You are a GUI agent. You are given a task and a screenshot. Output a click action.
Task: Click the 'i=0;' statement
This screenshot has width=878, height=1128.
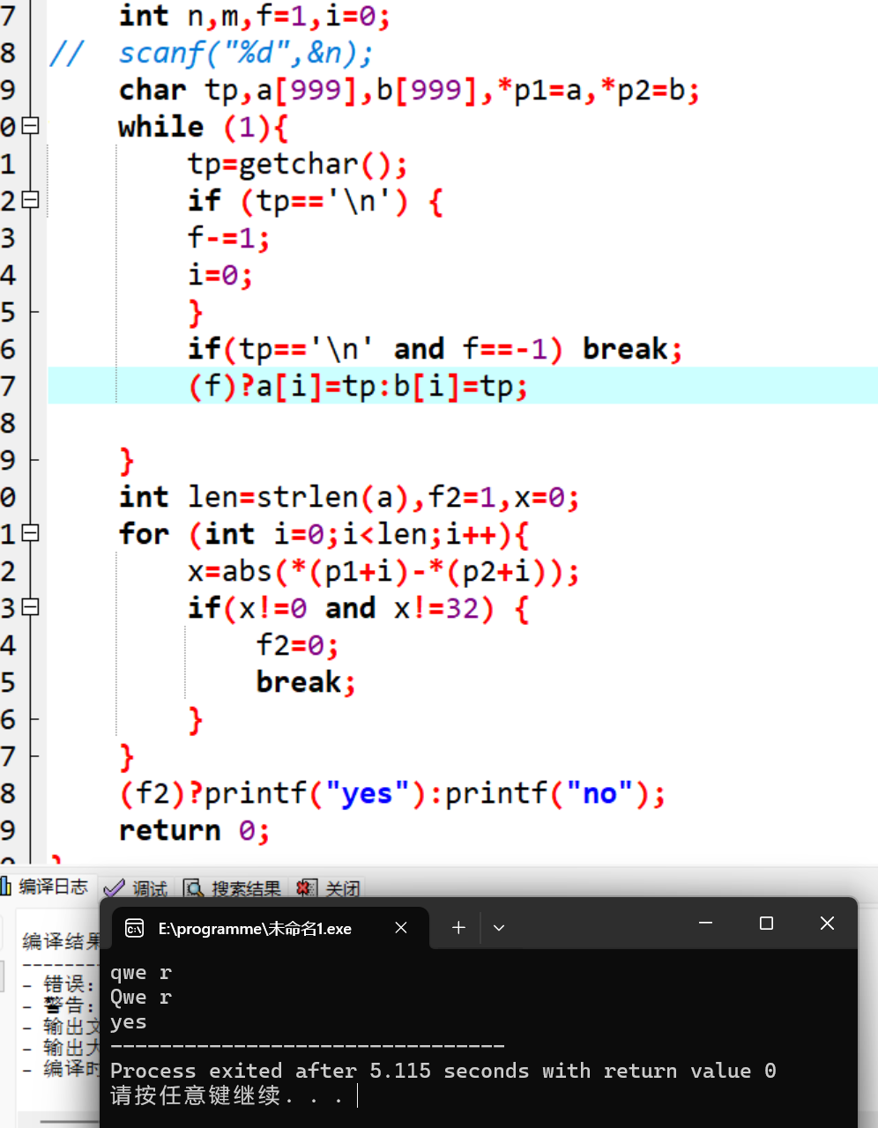click(220, 275)
